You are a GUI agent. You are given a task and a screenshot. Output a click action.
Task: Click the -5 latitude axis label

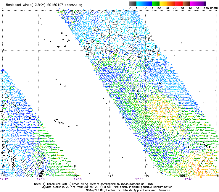[x=3, y=50]
